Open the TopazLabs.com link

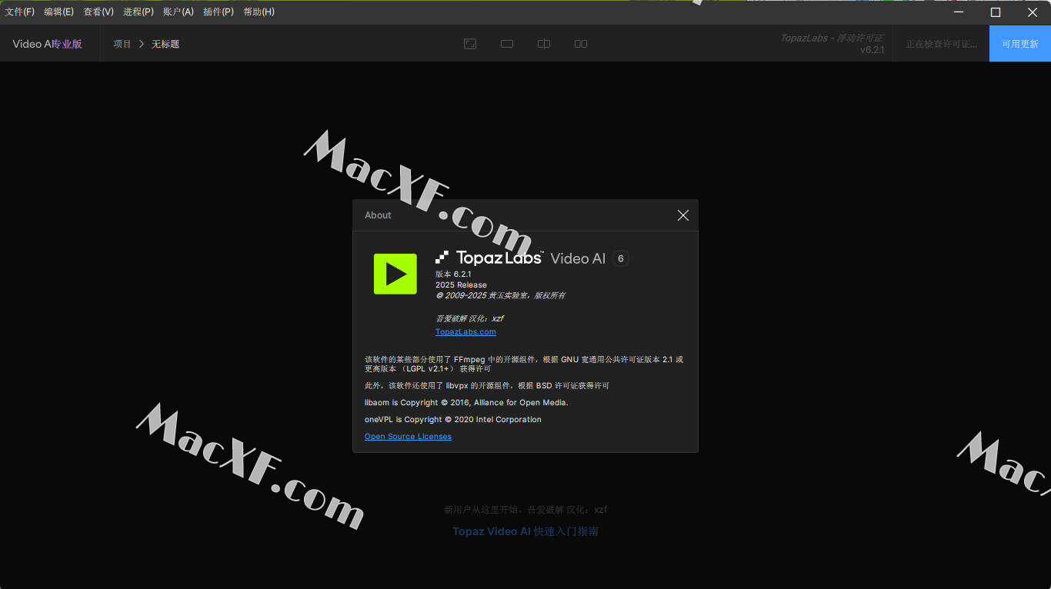pyautogui.click(x=465, y=332)
